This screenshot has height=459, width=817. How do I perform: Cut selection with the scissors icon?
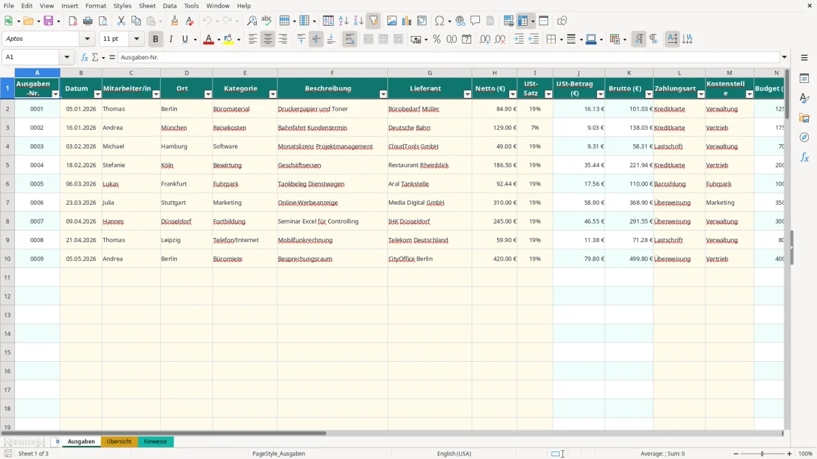[121, 21]
